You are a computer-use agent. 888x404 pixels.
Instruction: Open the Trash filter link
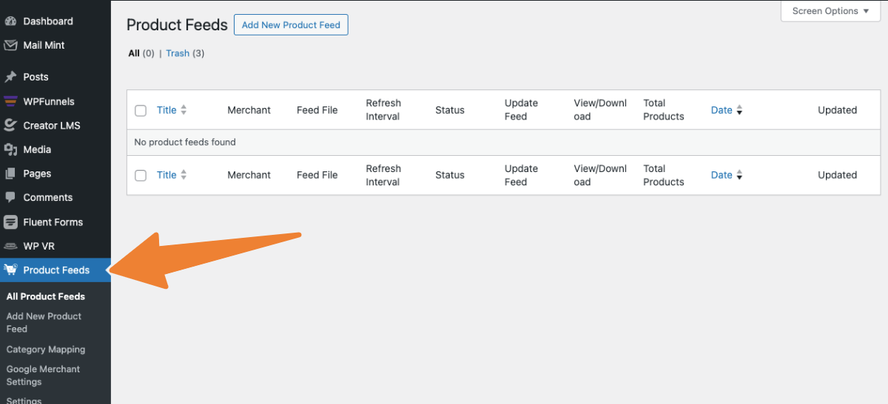(178, 53)
